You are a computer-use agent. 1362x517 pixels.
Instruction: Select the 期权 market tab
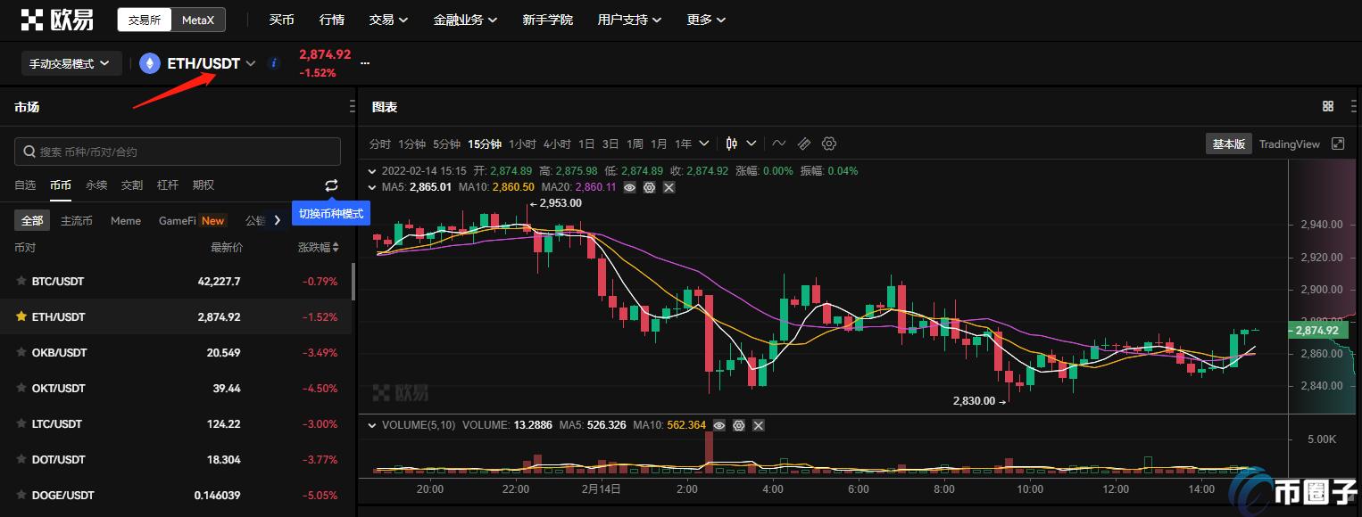click(x=203, y=185)
